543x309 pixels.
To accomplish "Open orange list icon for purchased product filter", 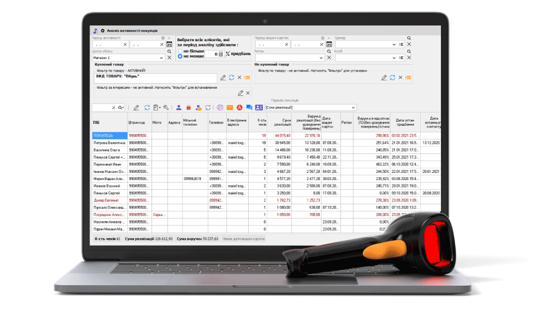I will pyautogui.click(x=247, y=78).
